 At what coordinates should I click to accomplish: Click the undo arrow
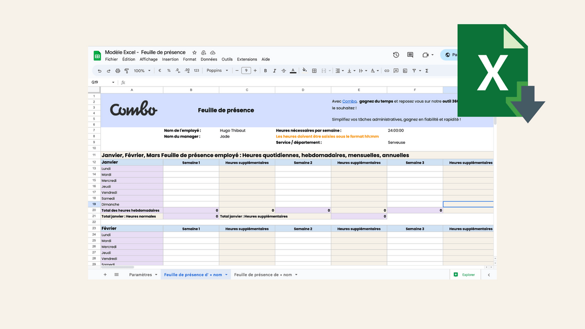pyautogui.click(x=100, y=70)
